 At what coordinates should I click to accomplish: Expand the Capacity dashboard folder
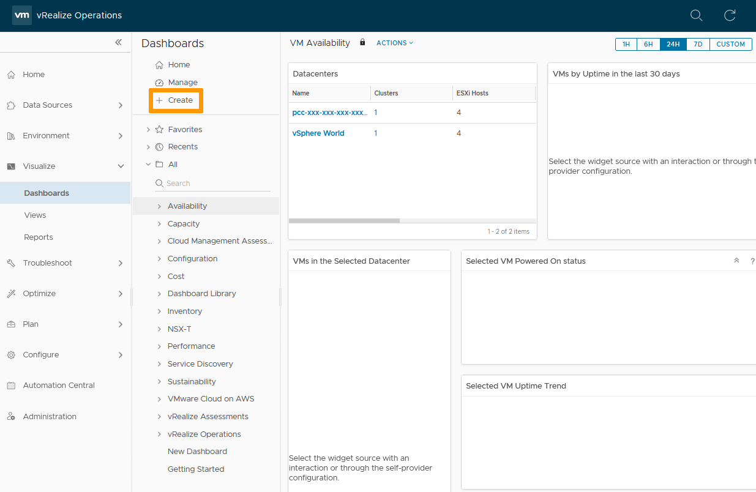[x=159, y=224]
